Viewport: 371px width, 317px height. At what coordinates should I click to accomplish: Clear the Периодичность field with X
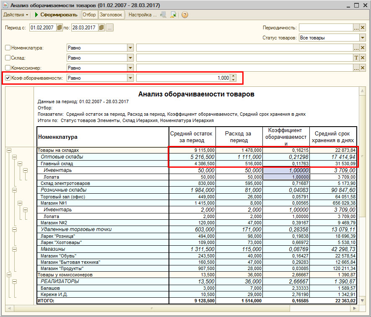(363, 28)
